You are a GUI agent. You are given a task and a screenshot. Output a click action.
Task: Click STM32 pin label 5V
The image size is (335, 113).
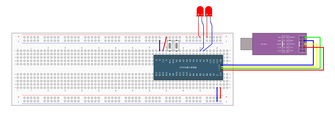click(x=214, y=74)
